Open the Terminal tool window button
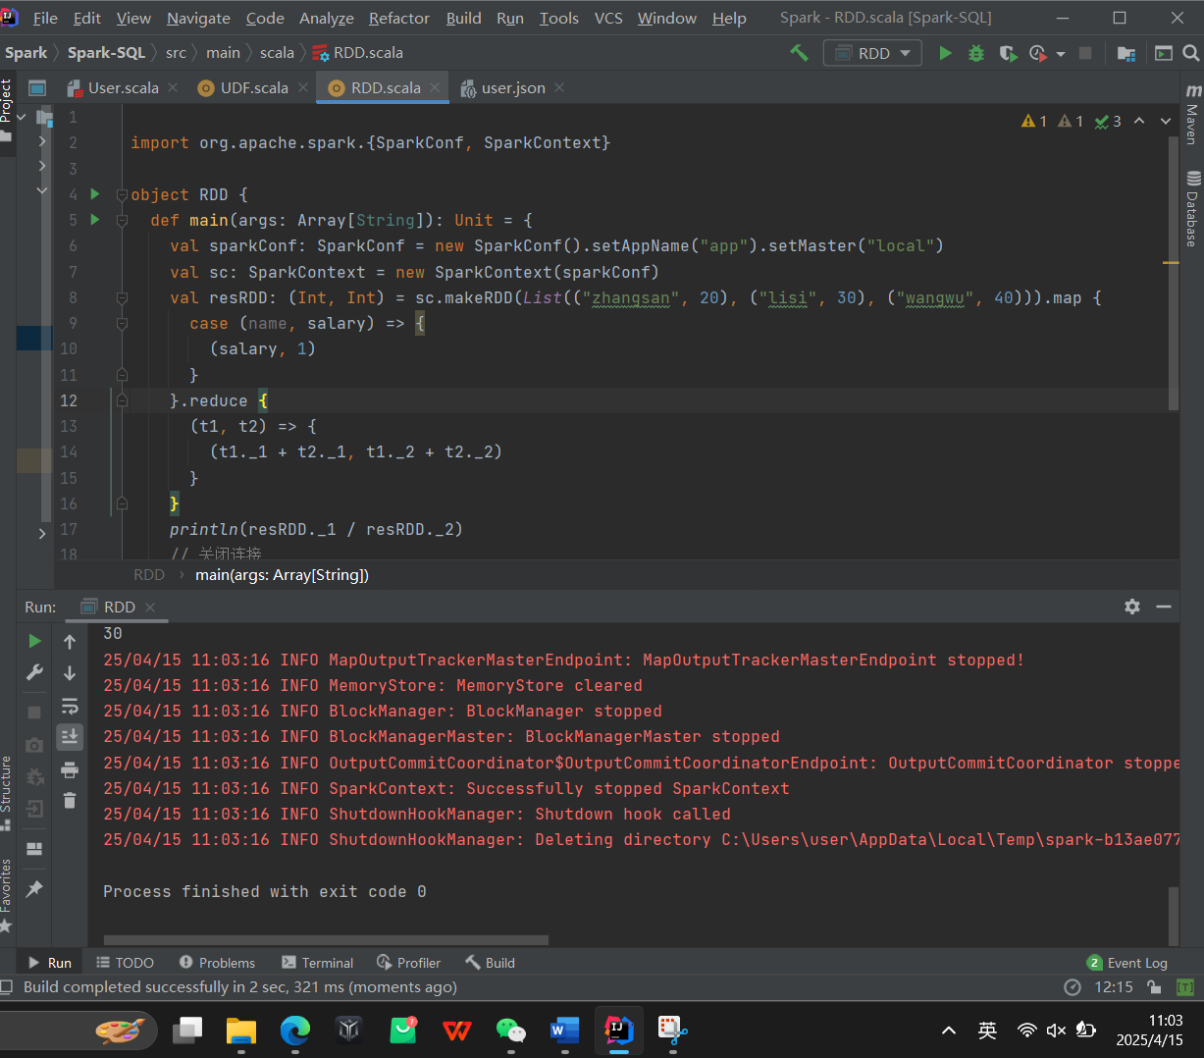Image resolution: width=1204 pixels, height=1058 pixels. pyautogui.click(x=317, y=963)
